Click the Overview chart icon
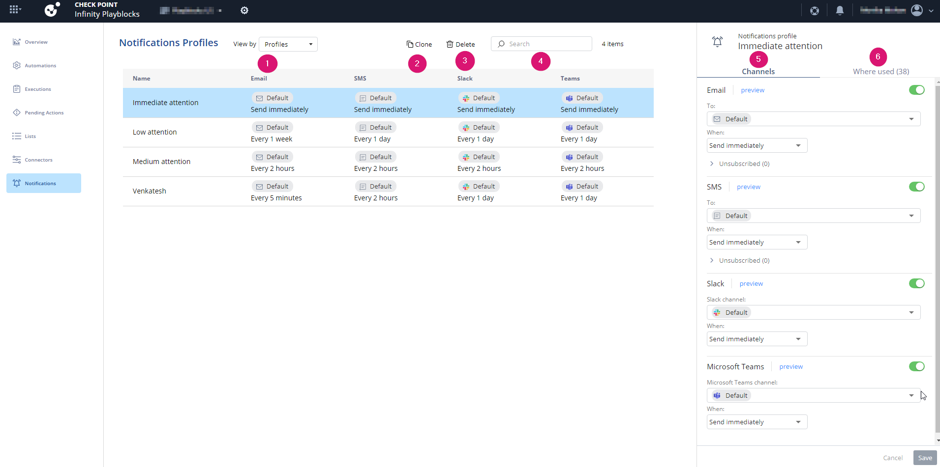Viewport: 940px width, 467px height. (17, 42)
